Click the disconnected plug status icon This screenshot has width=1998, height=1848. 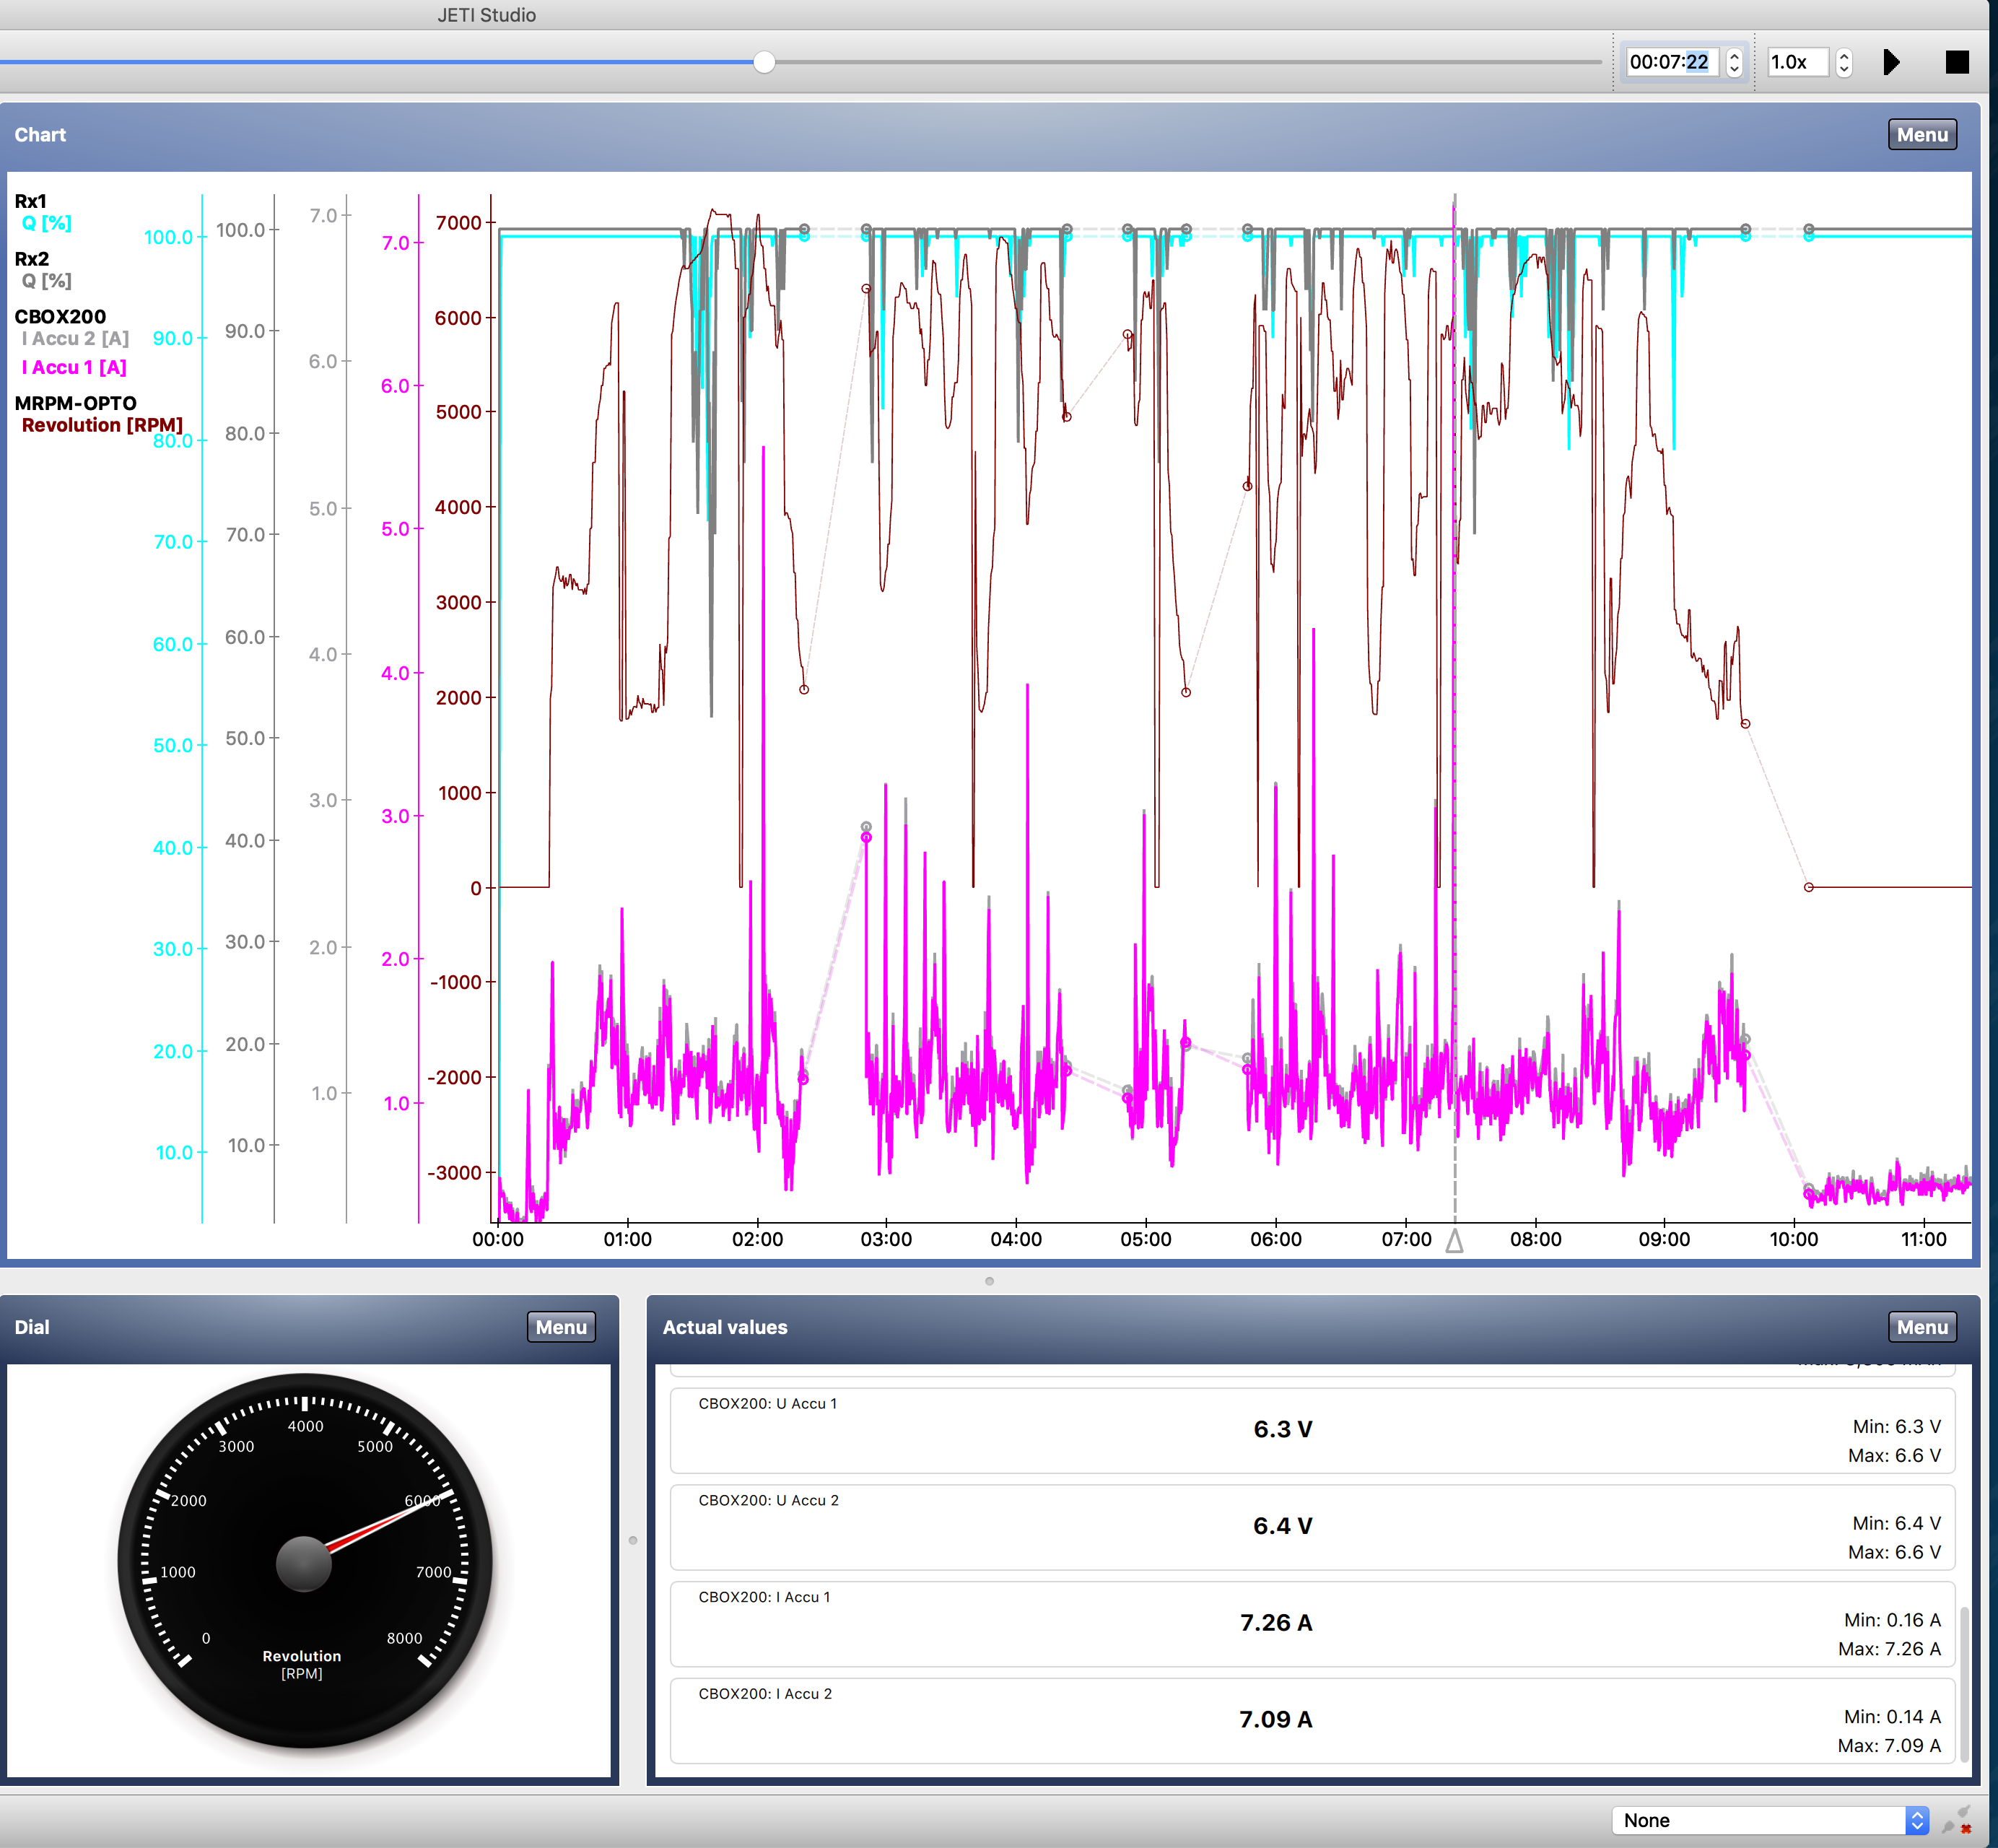click(x=1957, y=1820)
